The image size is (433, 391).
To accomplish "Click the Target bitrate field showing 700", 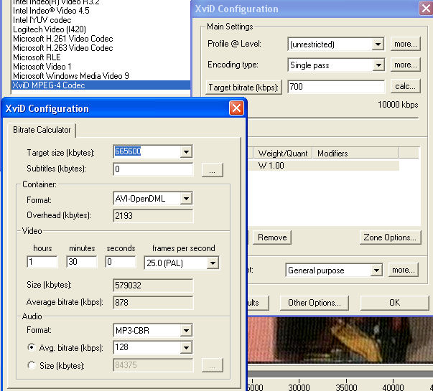I will 336,87.
